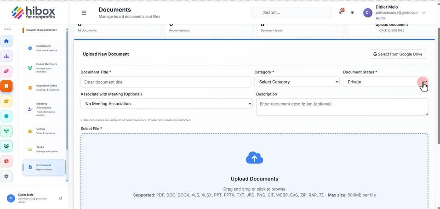Click the Documents page title
The height and width of the screenshot is (209, 440).
[x=115, y=10]
